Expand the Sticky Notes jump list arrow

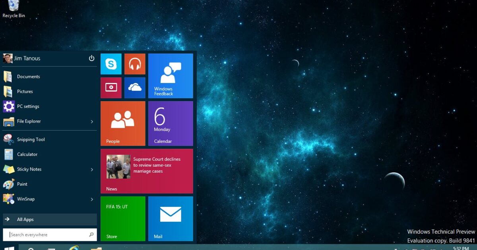tap(92, 169)
